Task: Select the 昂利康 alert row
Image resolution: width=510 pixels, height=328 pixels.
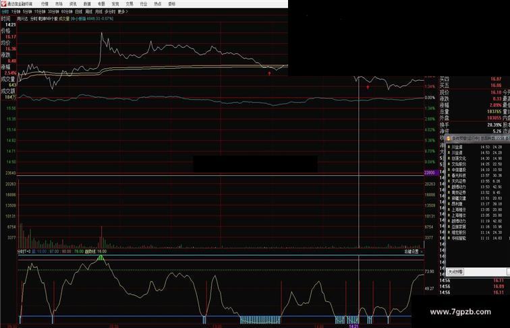Action: [478, 204]
